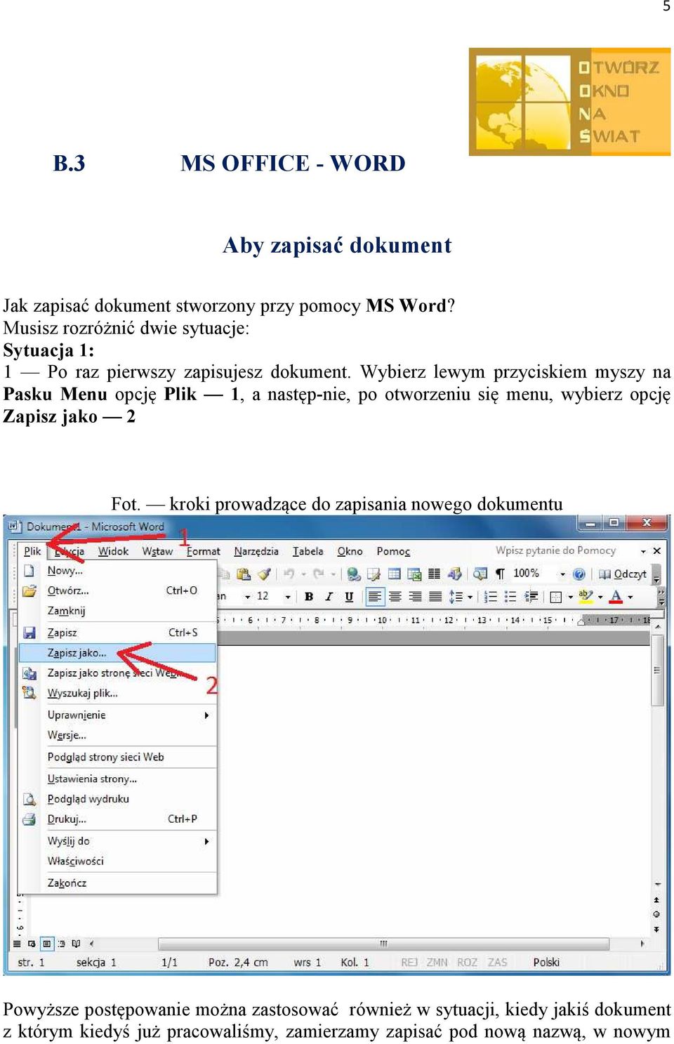This screenshot has height=1044, width=674.
Task: Toggle Justify alignment
Action: tap(435, 597)
